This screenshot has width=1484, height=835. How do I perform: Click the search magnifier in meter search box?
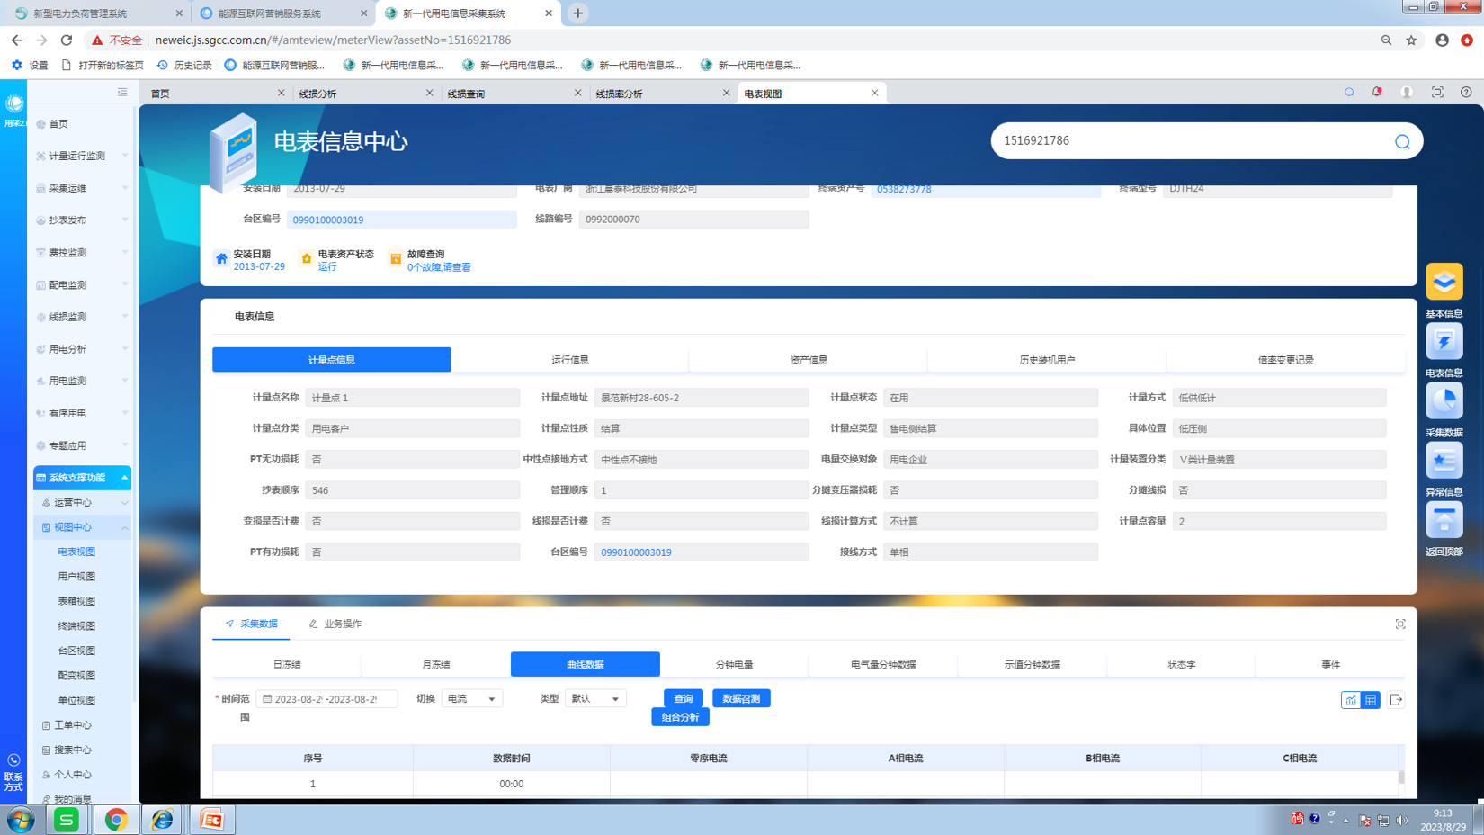point(1401,141)
